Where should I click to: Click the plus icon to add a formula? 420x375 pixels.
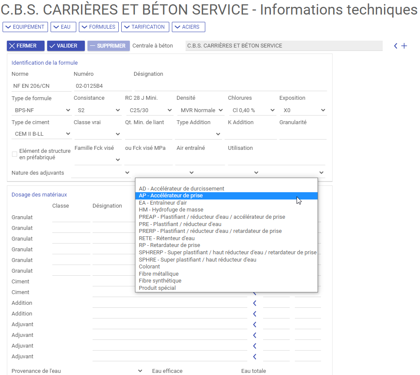[404, 46]
